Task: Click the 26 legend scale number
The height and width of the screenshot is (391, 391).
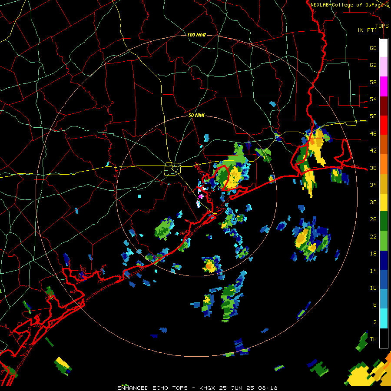Action: point(373,219)
